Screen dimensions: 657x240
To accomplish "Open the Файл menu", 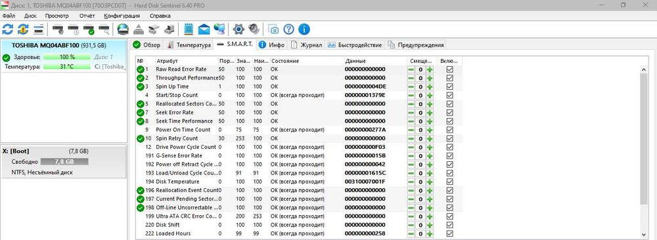I will click(x=9, y=16).
